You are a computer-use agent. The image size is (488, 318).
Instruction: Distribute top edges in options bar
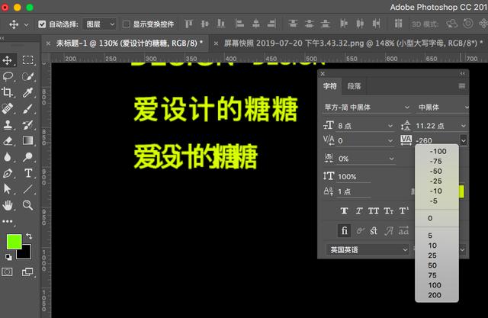293,24
